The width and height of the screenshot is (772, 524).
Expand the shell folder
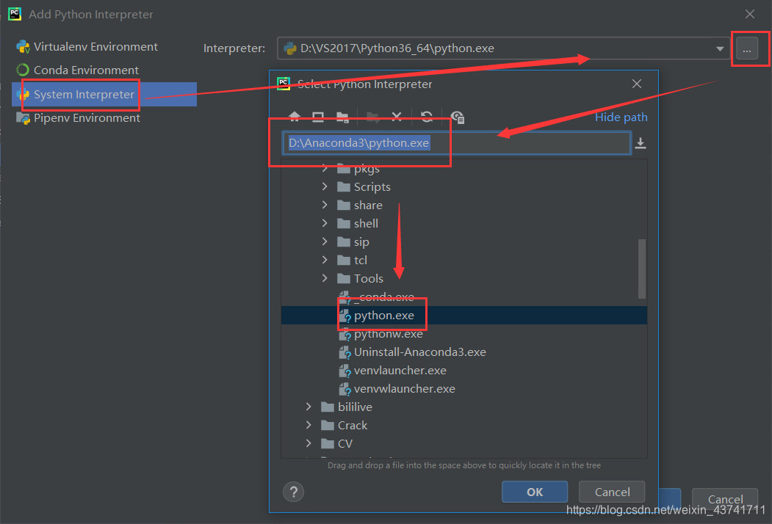click(x=325, y=223)
